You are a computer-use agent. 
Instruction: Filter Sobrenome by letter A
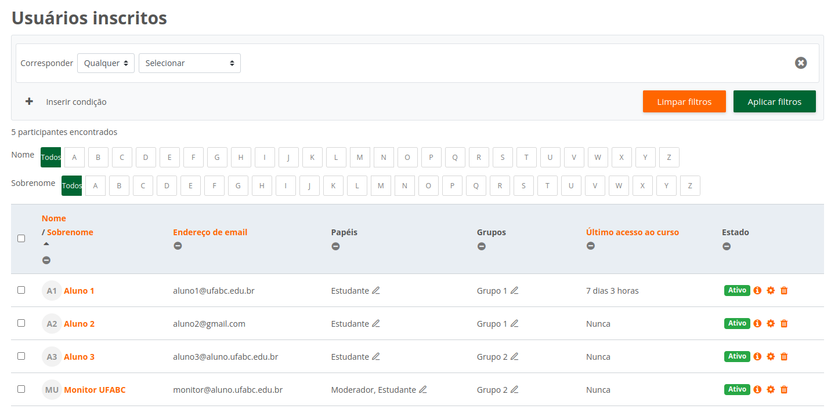tap(95, 186)
